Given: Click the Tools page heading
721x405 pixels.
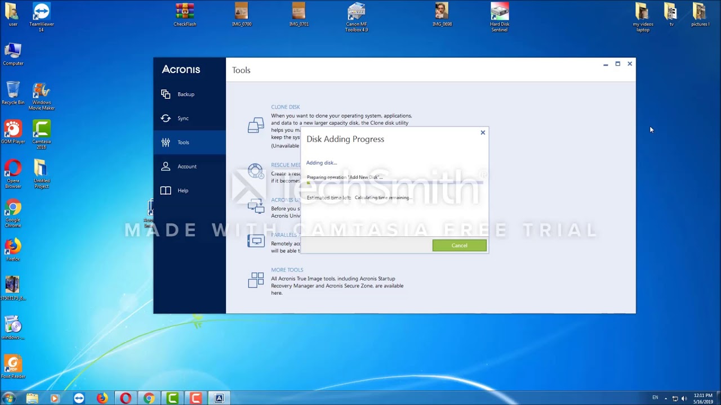Looking at the screenshot, I should pos(241,70).
